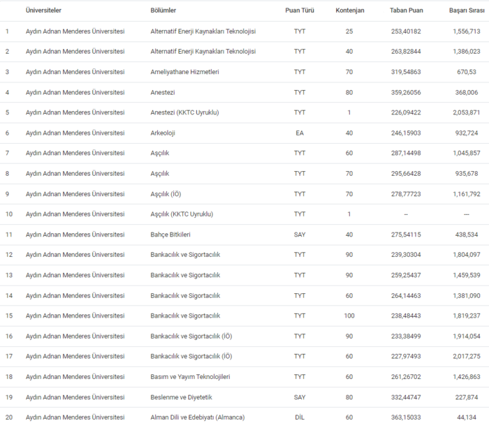This screenshot has width=489, height=423.
Task: Click the EA score type cell
Action: pos(300,133)
